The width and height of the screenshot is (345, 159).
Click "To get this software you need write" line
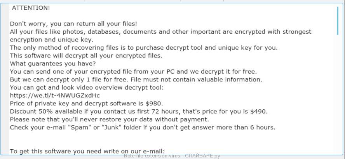87,151
